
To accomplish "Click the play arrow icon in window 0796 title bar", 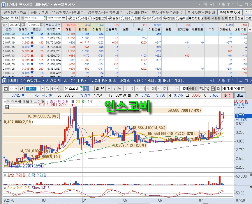I will (x=199, y=4).
